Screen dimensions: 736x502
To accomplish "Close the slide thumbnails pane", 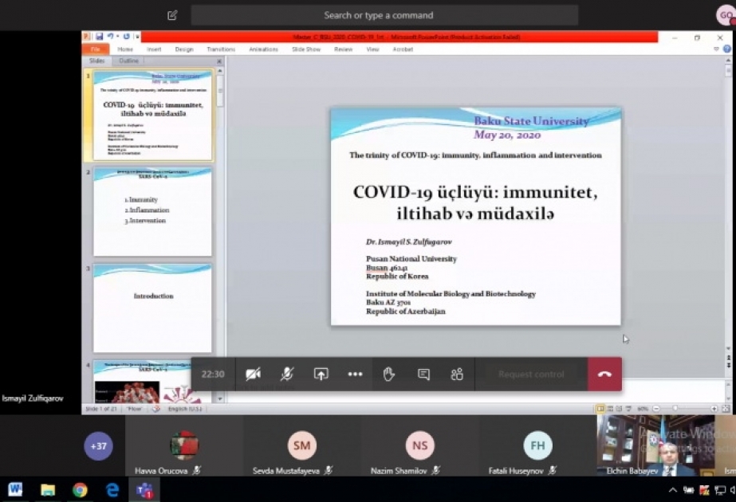I will tap(219, 61).
